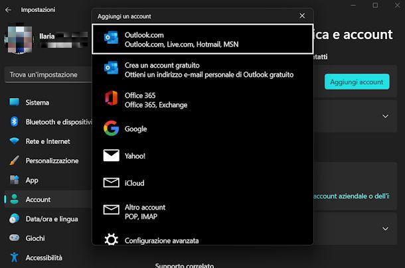The height and width of the screenshot is (268, 405).
Task: Click the clock globe Data/ora icon
Action: pyautogui.click(x=14, y=218)
